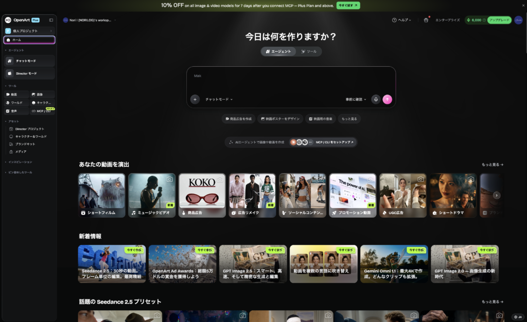
Task: Collapse the エージェント sidebar section
Action: [x=15, y=50]
